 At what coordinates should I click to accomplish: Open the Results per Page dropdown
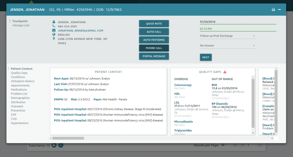(225, 145)
